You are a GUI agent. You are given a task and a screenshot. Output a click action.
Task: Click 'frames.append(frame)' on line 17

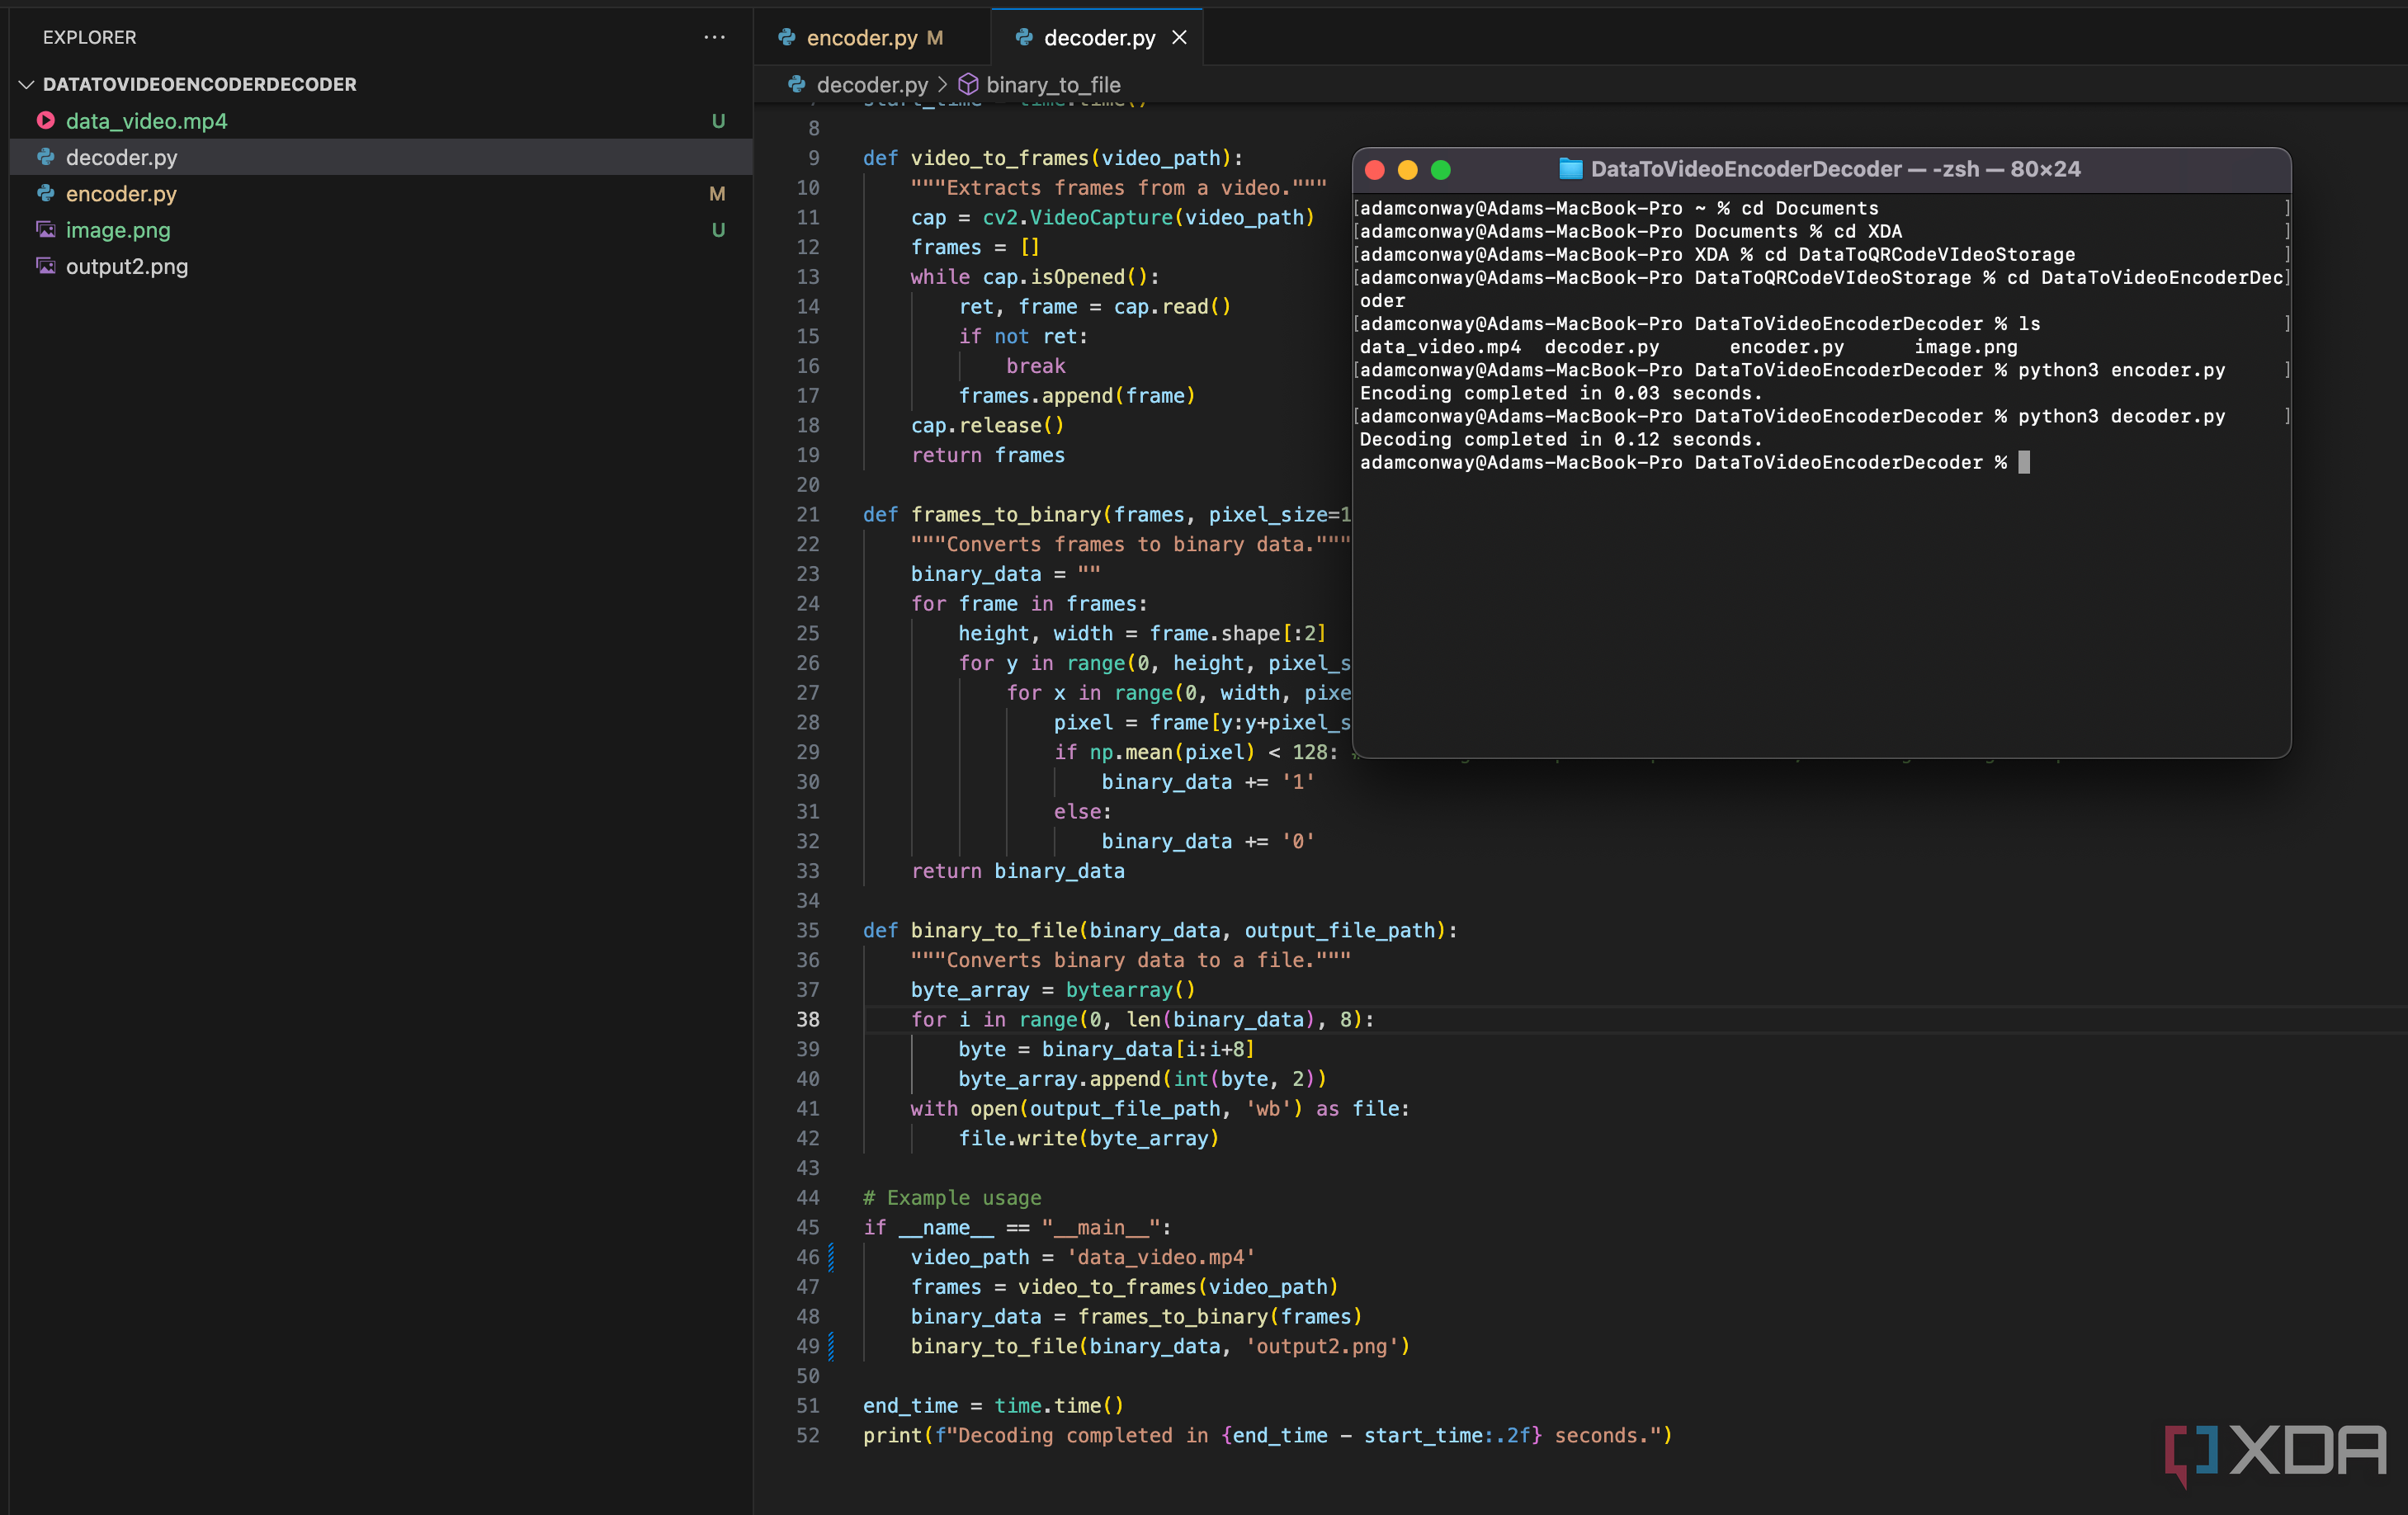click(1076, 396)
